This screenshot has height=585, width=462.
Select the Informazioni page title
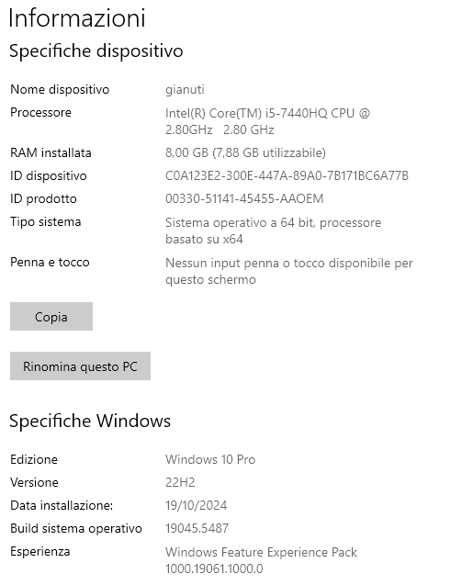pos(77,17)
